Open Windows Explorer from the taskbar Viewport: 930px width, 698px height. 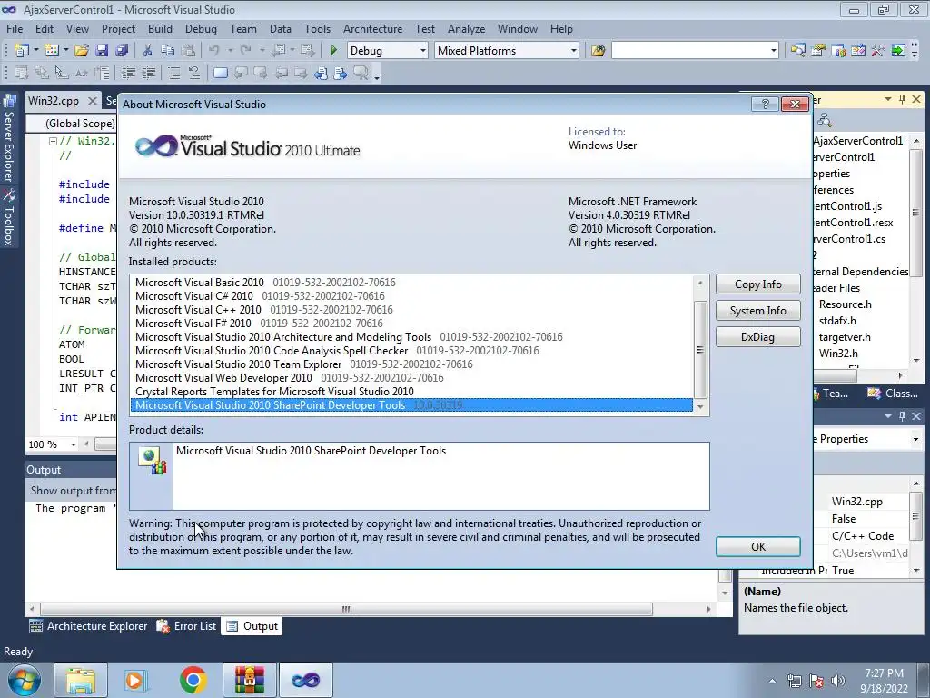point(81,680)
